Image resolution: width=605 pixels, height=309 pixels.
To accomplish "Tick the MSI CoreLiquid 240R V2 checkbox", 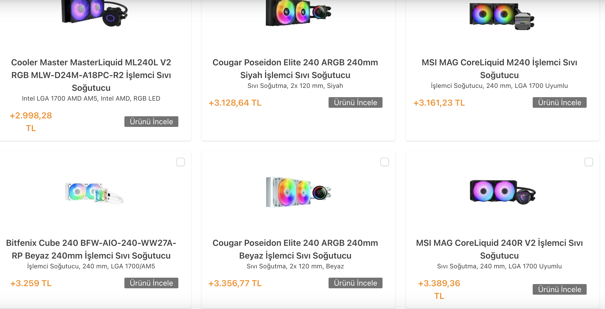I will (589, 162).
